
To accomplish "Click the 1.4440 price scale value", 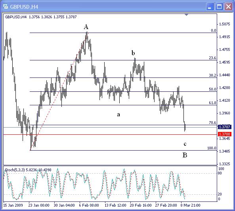I will coord(225,75).
